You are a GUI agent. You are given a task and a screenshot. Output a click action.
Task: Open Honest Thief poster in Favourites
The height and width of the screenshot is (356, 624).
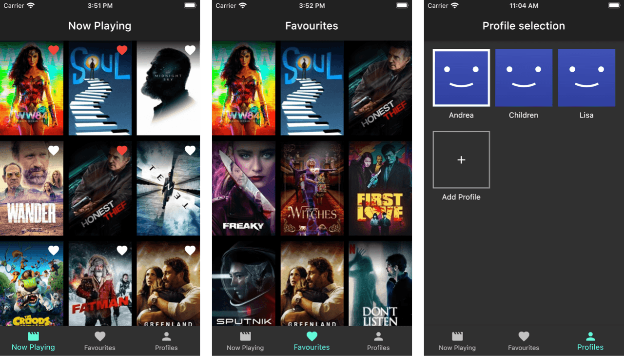point(380,88)
